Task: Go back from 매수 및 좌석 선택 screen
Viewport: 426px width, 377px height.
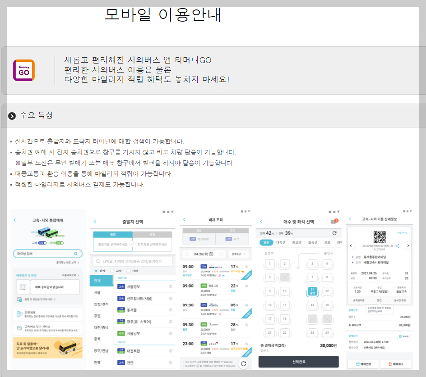Action: coord(261,222)
